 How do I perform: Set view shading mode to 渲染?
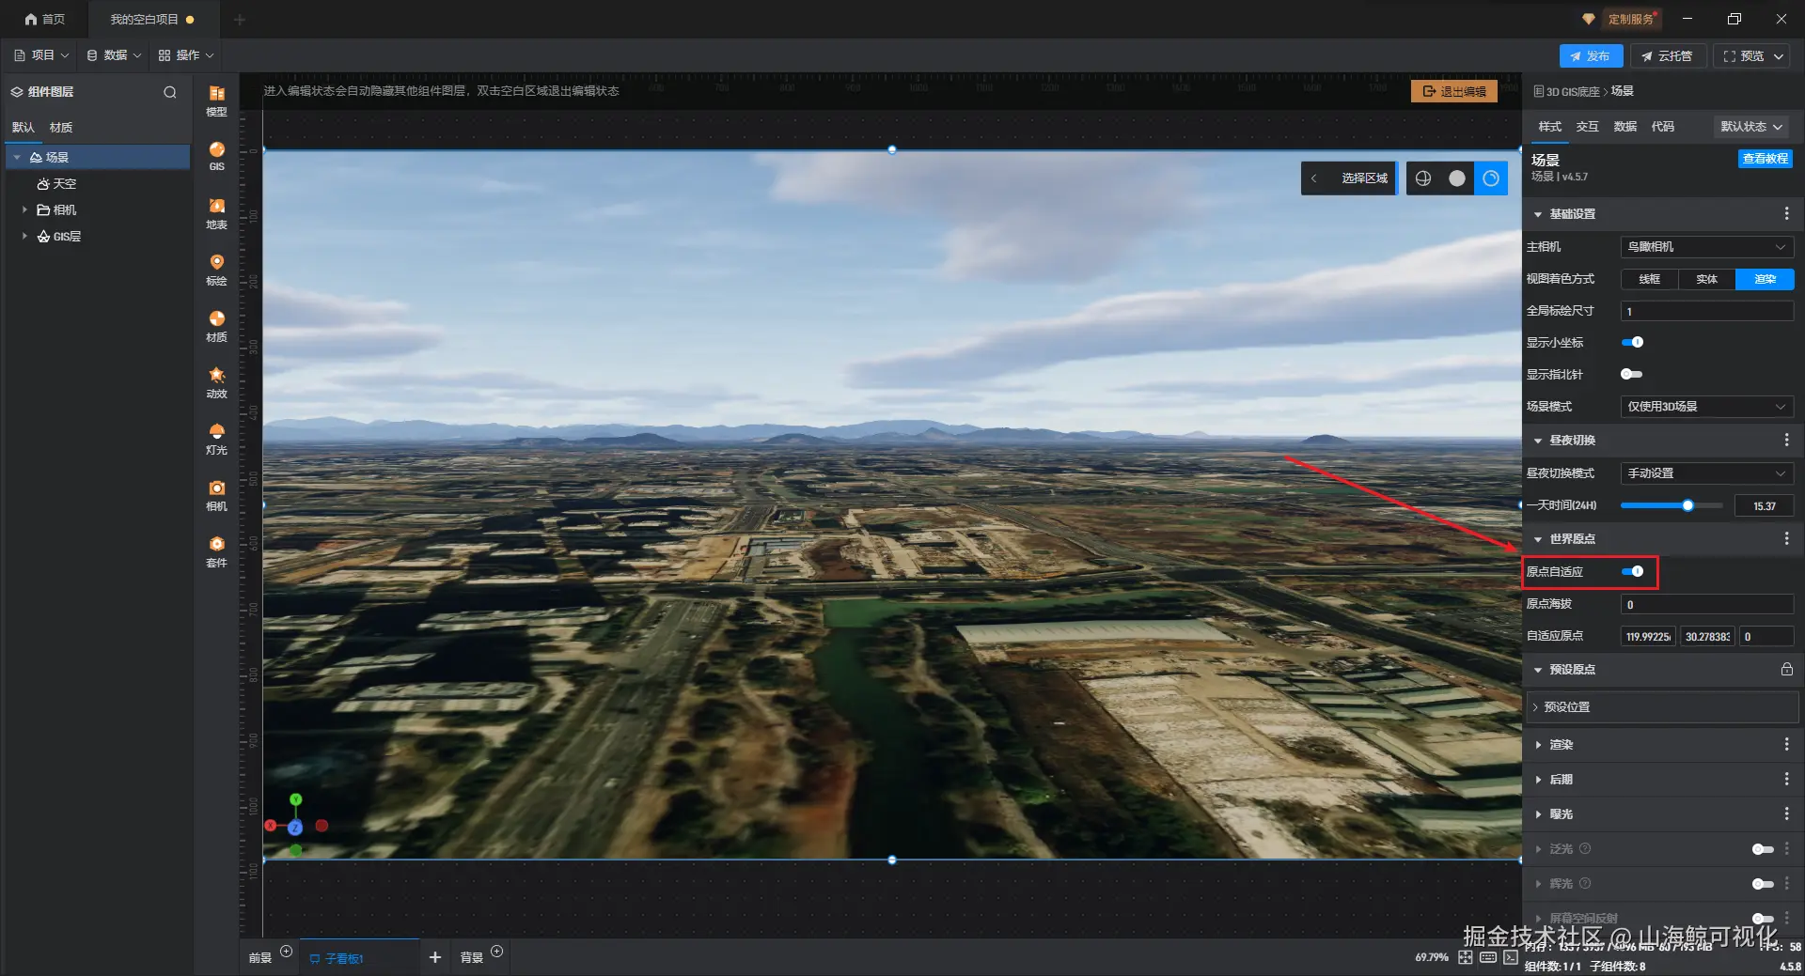click(1766, 279)
